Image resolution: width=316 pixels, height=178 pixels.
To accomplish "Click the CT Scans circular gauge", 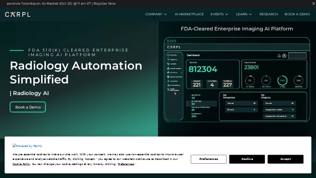I will pyautogui.click(x=250, y=80).
